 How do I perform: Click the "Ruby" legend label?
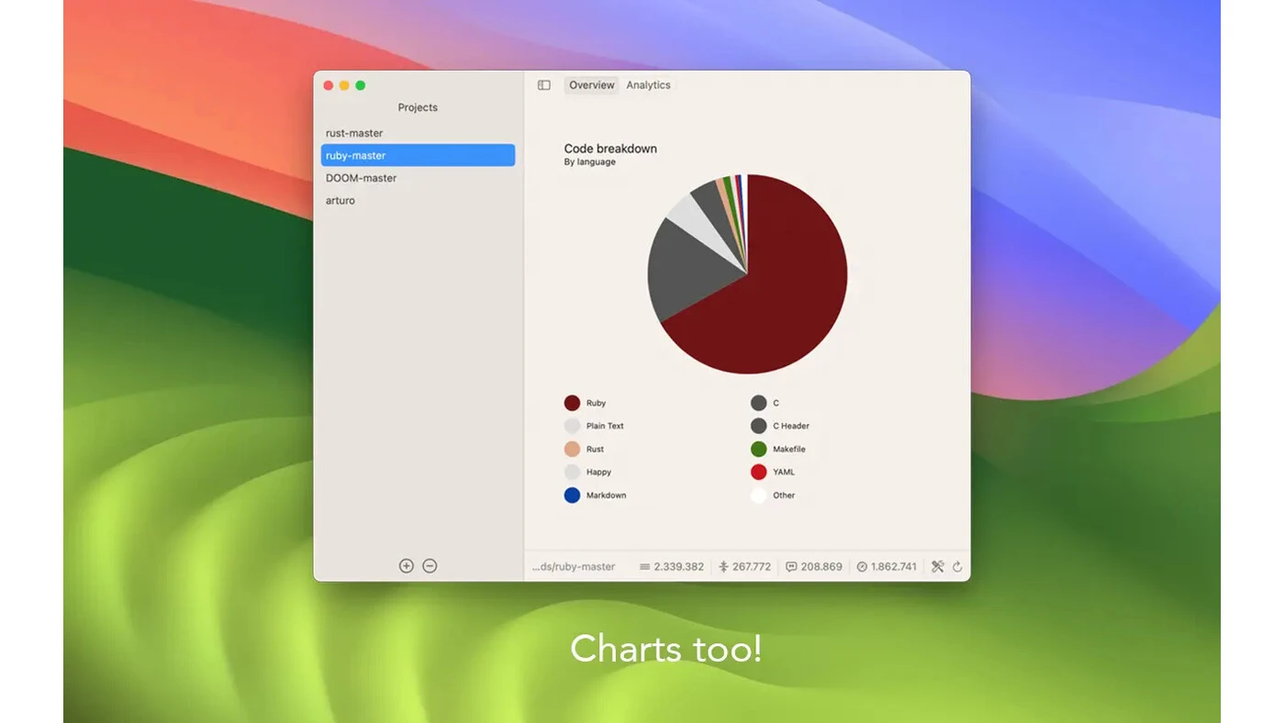pyautogui.click(x=596, y=404)
